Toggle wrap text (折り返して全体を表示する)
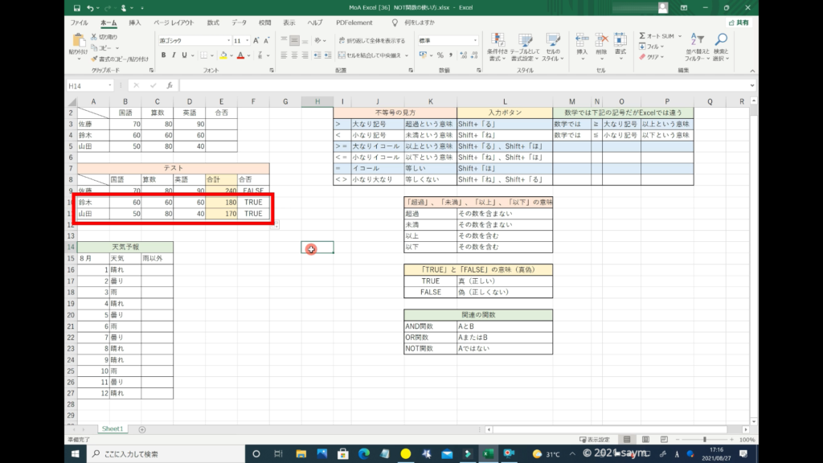 click(x=374, y=40)
